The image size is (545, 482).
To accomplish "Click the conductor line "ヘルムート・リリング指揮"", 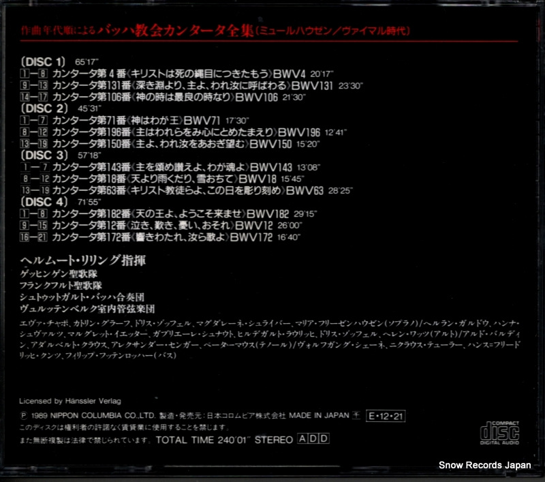I will tap(82, 260).
